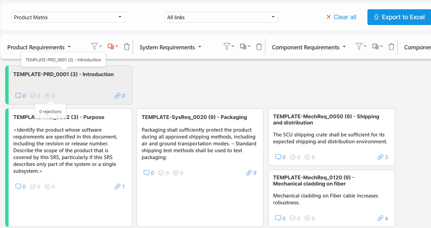This screenshot has height=228, width=431.
Task: Open TEMPLATE-SysReq_0020 Packaging card title
Action: (194, 117)
